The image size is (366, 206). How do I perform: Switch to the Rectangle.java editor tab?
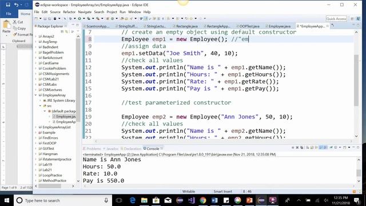pyautogui.click(x=187, y=26)
